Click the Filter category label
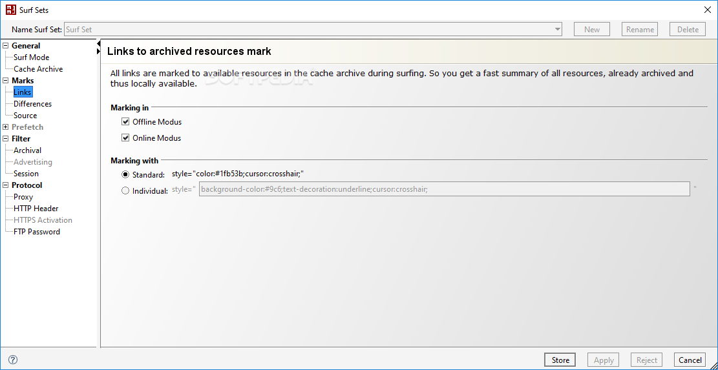 pyautogui.click(x=21, y=139)
